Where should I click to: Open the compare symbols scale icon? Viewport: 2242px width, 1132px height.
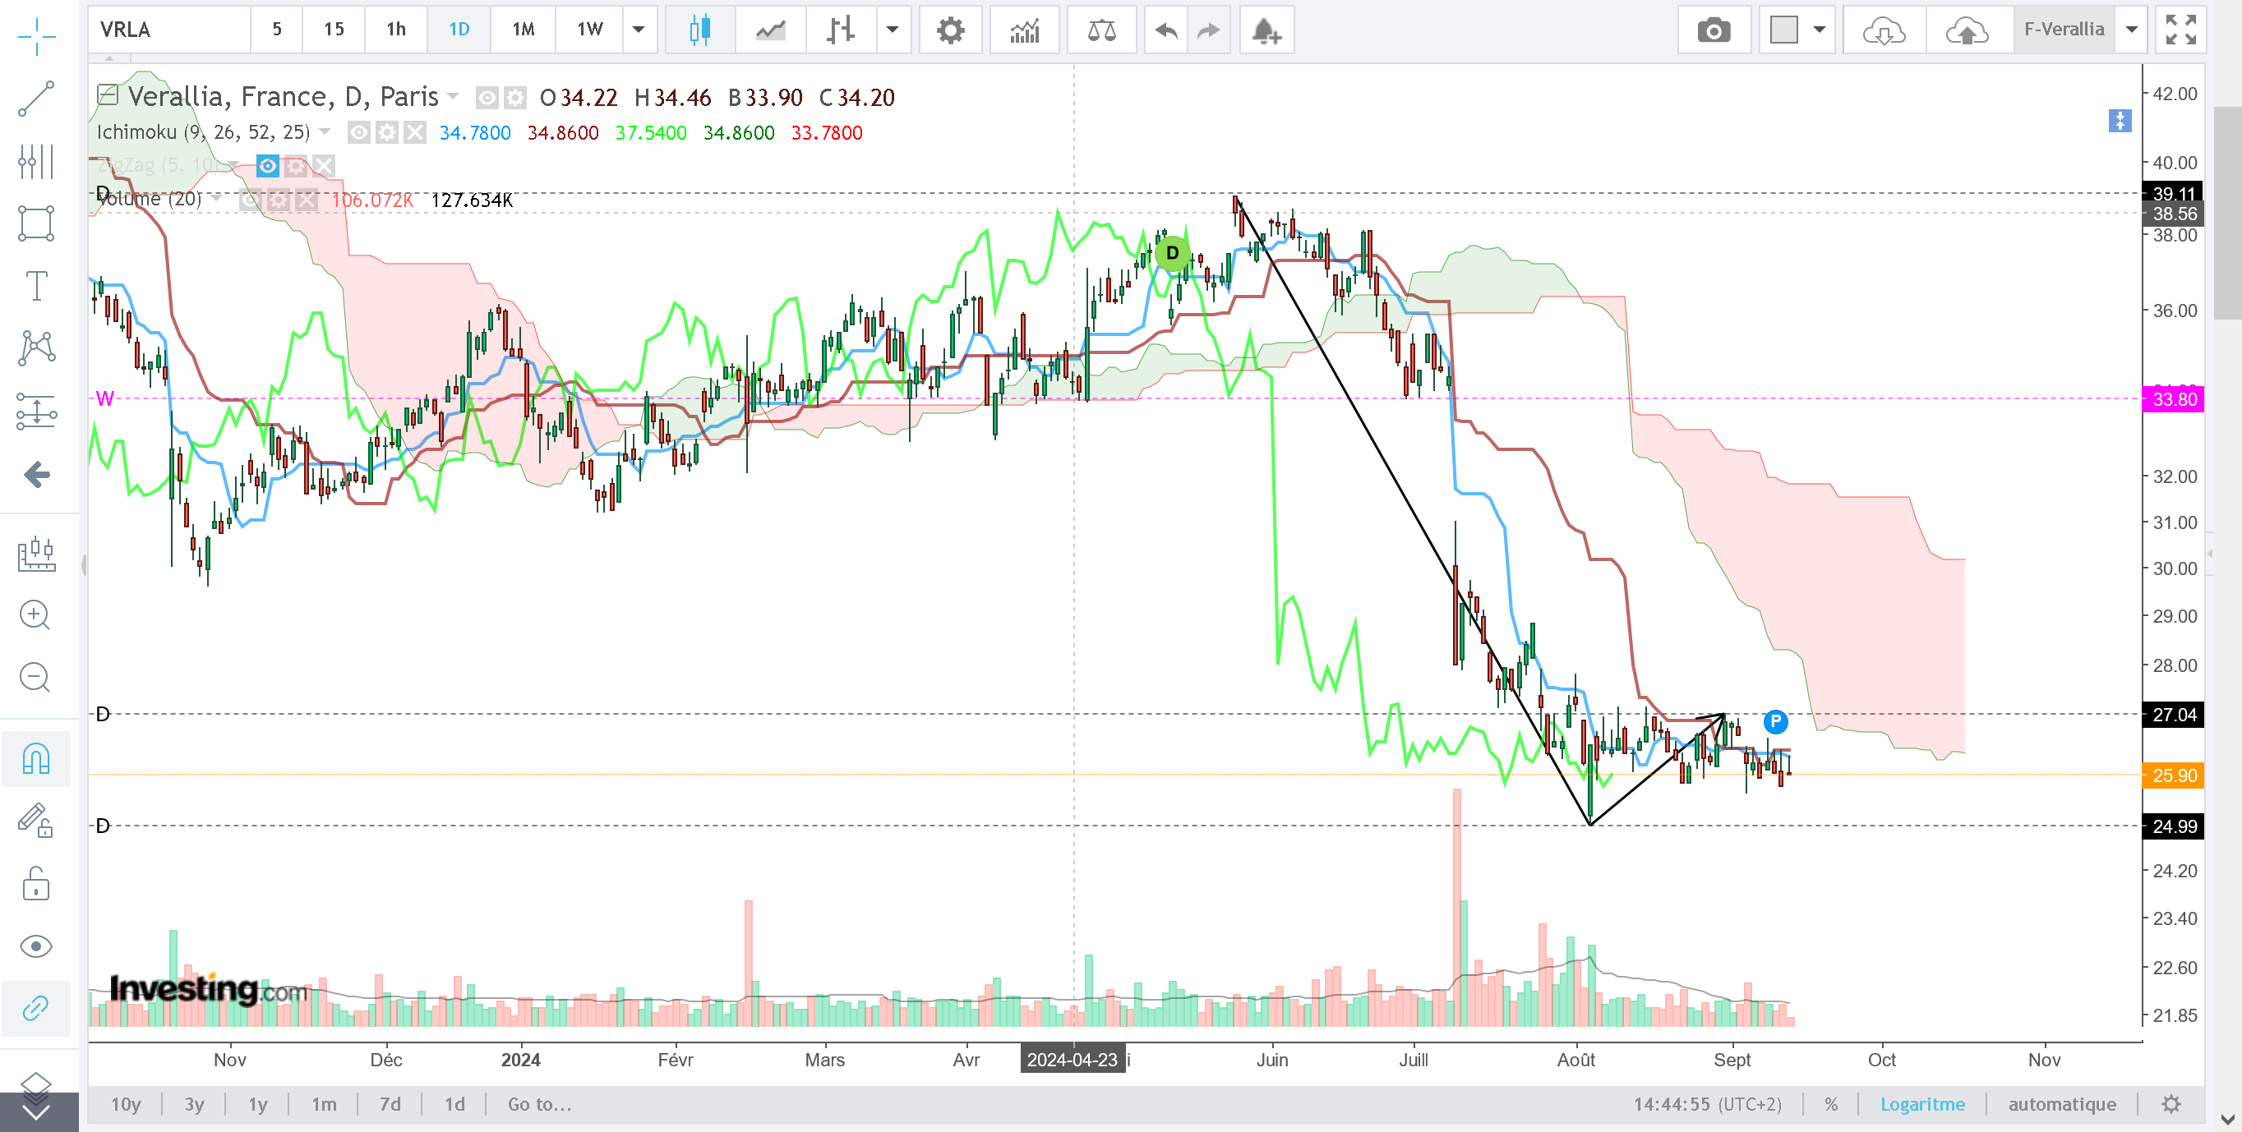(1101, 30)
